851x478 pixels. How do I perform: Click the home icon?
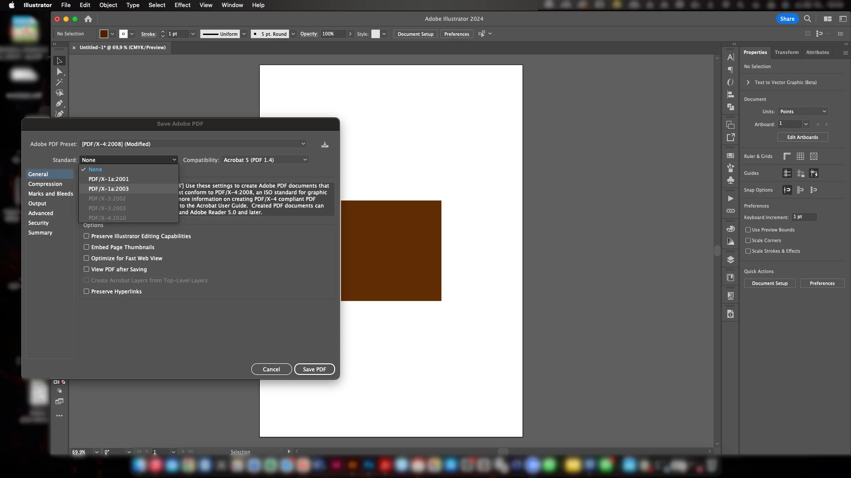pyautogui.click(x=88, y=19)
